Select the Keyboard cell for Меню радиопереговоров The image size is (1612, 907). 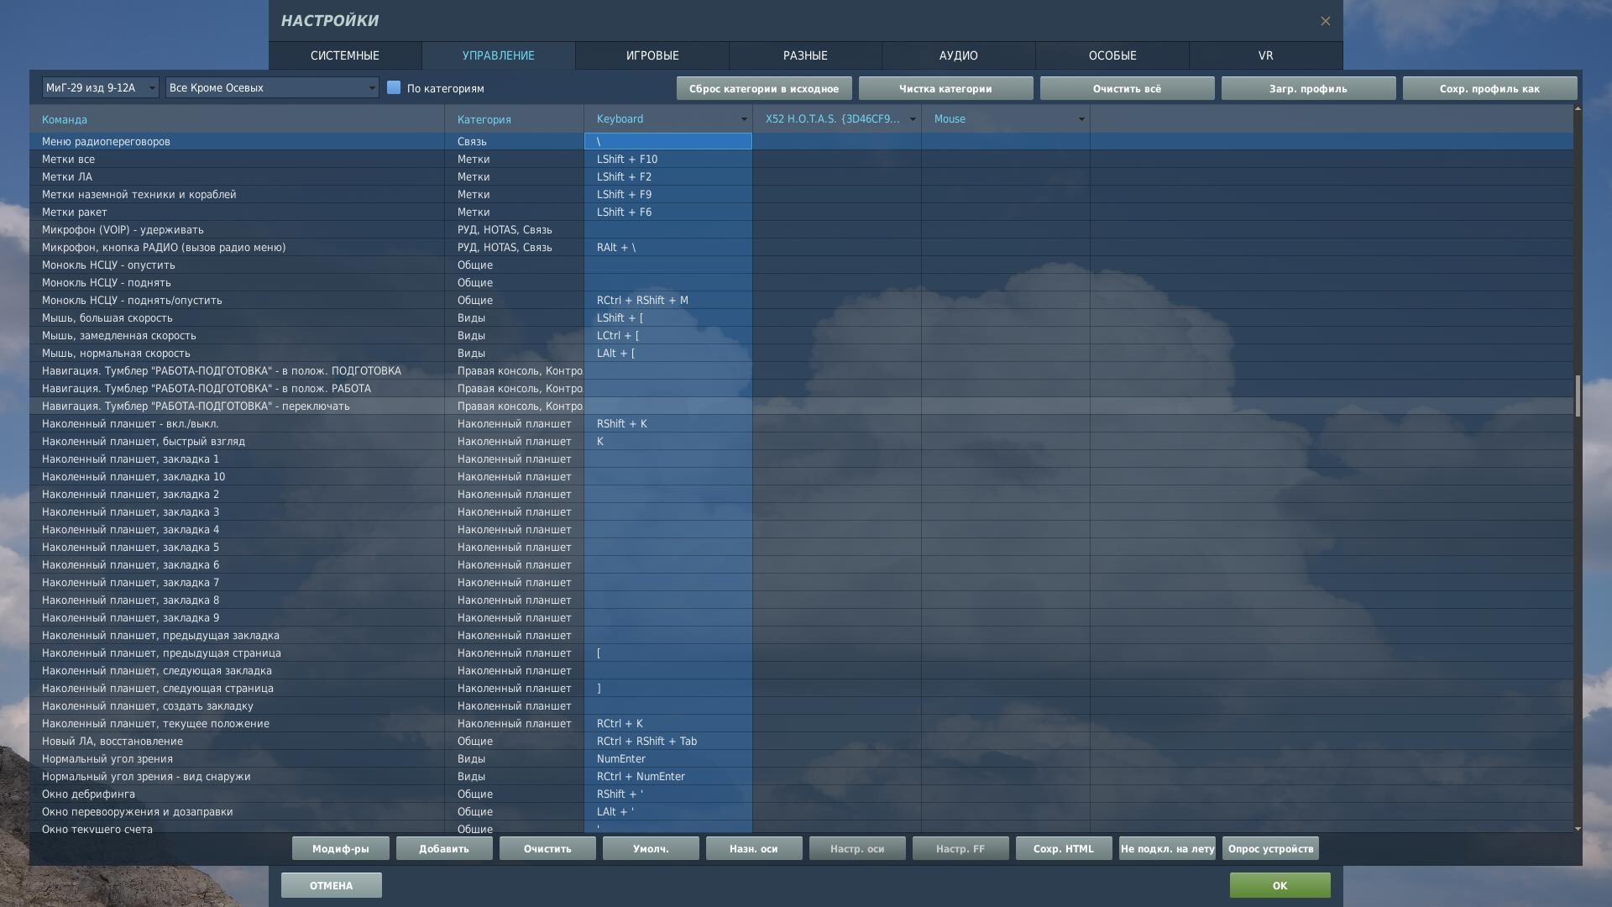(667, 141)
